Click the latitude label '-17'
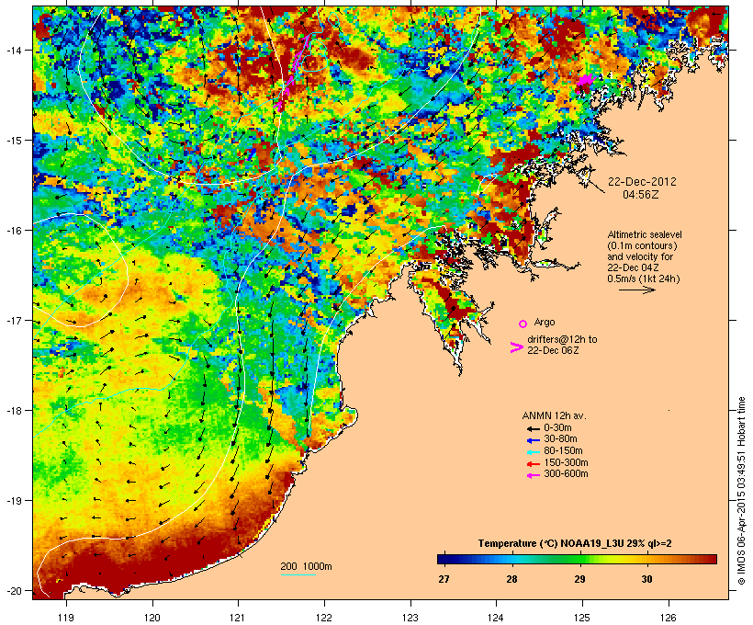 click(13, 320)
